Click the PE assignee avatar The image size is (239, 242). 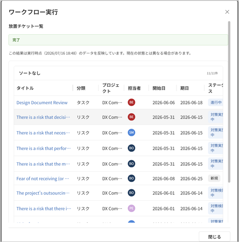tap(132, 209)
